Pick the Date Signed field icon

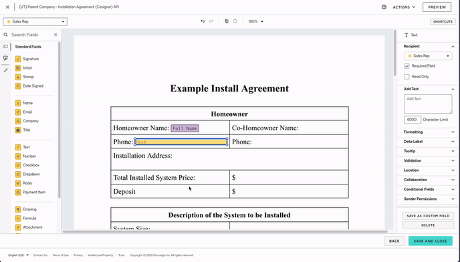click(18, 86)
